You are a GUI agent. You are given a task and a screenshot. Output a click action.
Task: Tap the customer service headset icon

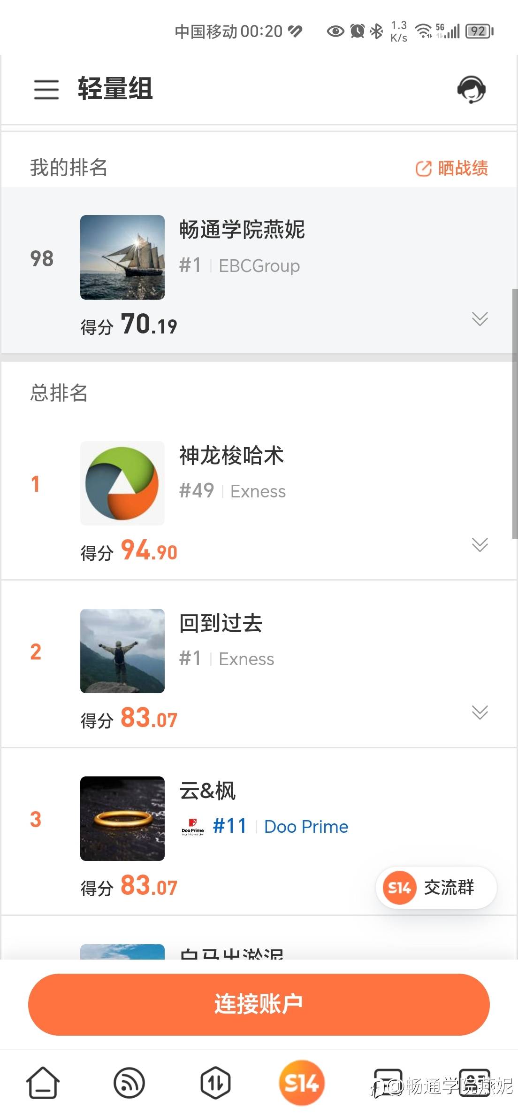click(471, 89)
